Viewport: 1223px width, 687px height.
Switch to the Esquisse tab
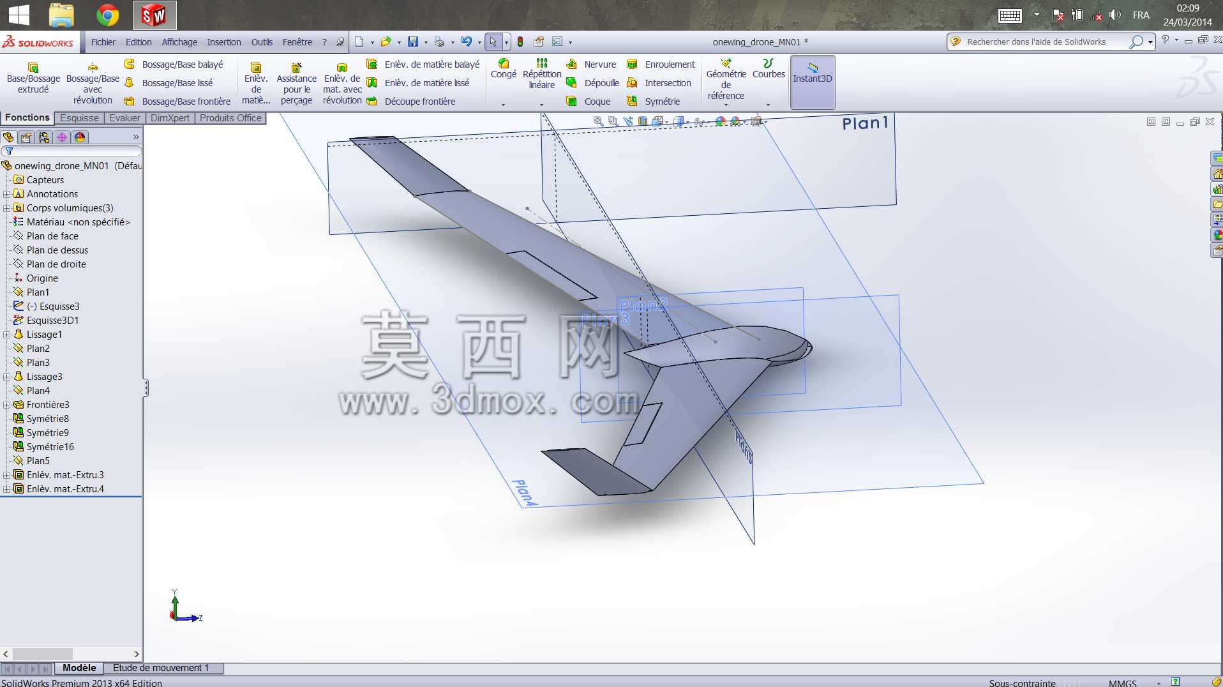[x=79, y=118]
